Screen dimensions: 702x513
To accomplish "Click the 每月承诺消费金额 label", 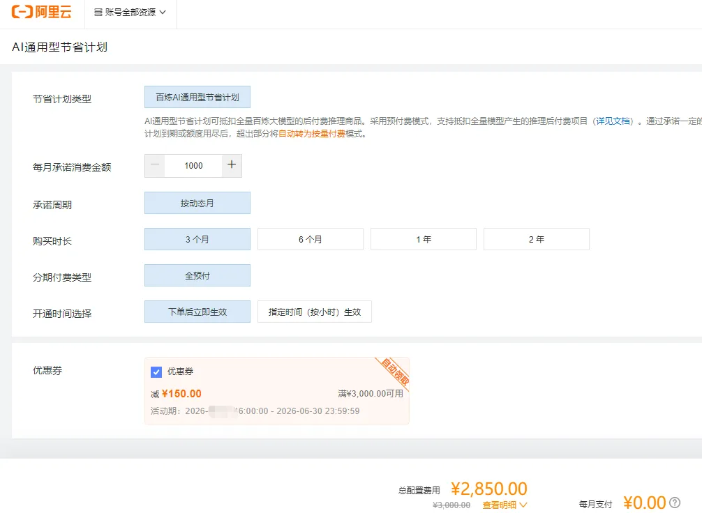I will click(72, 167).
